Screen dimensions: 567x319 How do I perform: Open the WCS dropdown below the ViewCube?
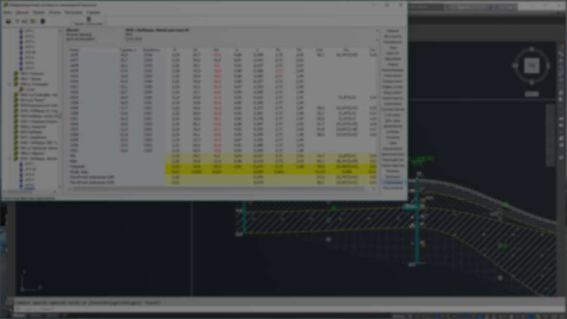coord(532,94)
